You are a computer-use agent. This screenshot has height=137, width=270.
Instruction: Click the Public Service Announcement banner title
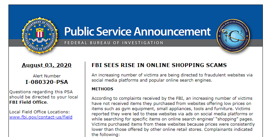(137, 31)
